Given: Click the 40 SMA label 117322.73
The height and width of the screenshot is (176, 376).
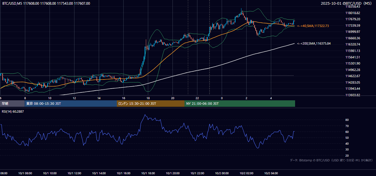Looking at the screenshot, I should (313, 26).
